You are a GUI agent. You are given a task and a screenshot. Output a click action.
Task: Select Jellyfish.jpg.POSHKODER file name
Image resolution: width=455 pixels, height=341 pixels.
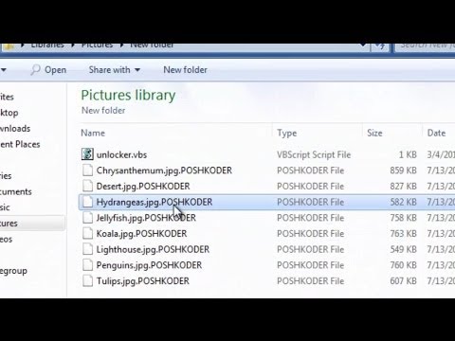[146, 218]
